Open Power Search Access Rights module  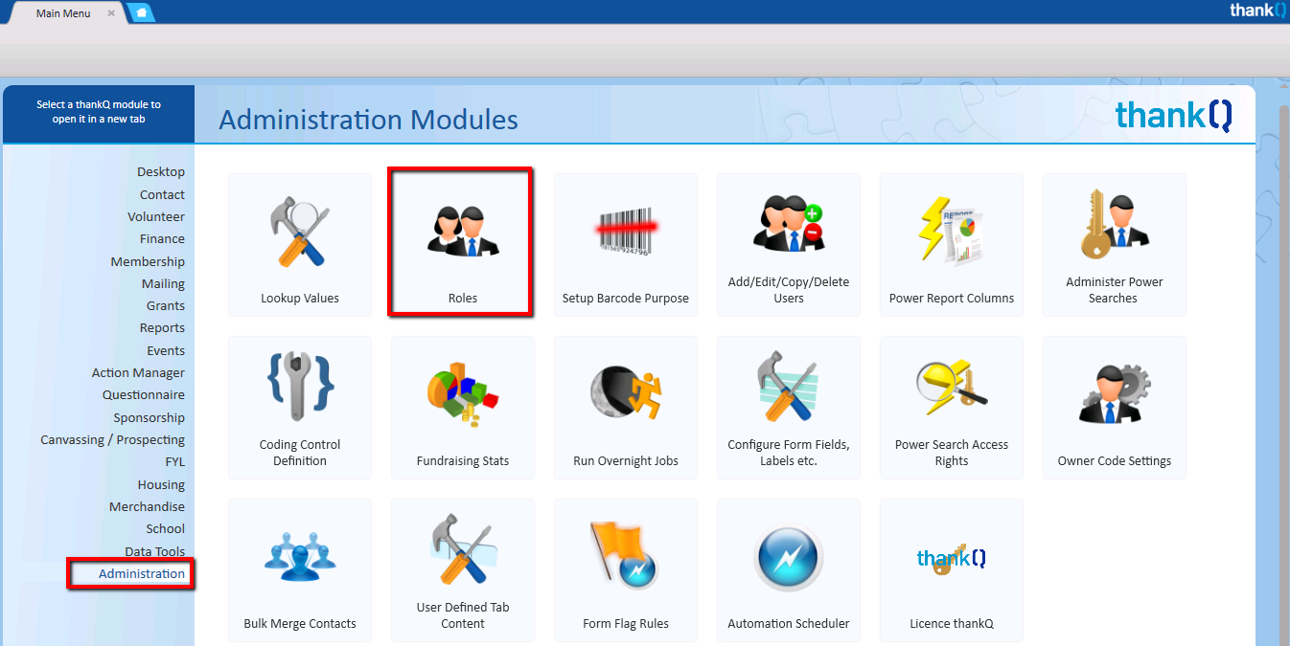(952, 408)
